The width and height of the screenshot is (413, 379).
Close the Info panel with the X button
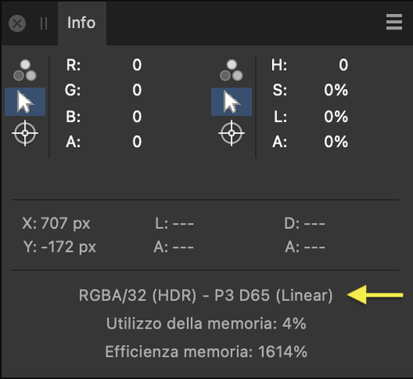click(17, 23)
